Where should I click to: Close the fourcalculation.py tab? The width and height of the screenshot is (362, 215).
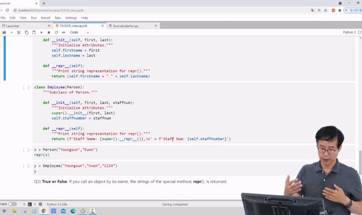click(x=156, y=26)
